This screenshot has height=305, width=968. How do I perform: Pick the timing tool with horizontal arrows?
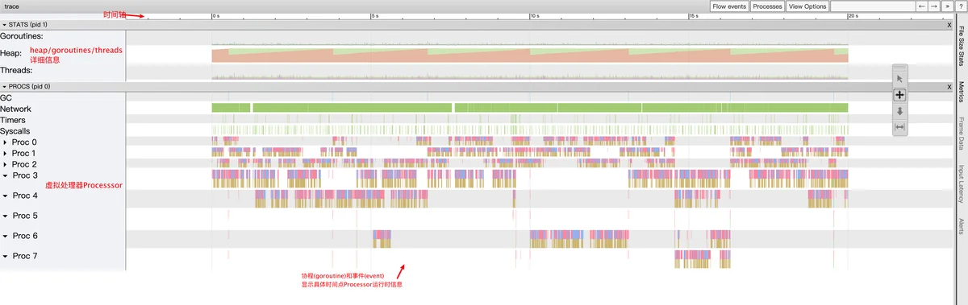[x=900, y=126]
